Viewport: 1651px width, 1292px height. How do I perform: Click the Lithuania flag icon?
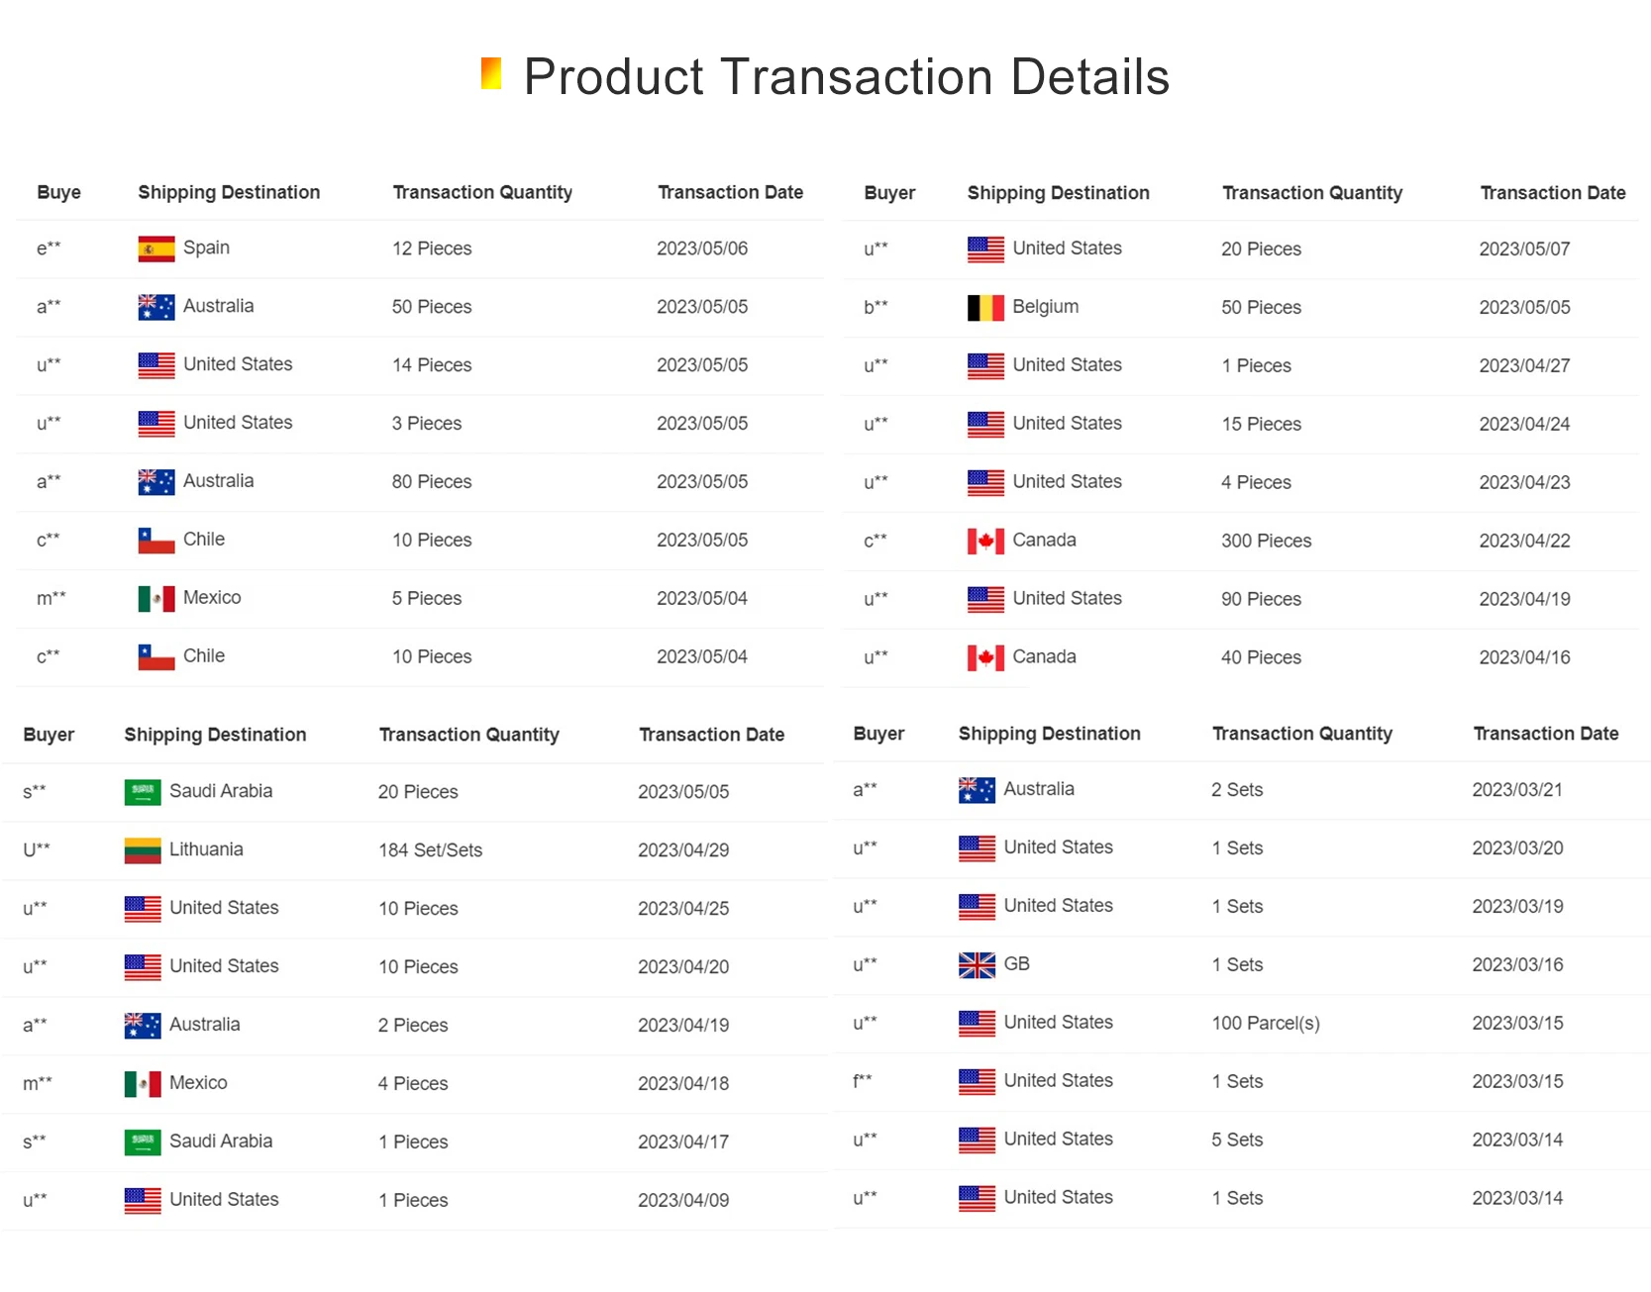coord(143,850)
